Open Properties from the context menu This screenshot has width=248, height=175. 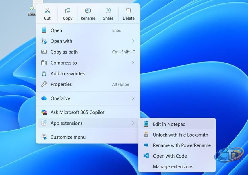88,84
